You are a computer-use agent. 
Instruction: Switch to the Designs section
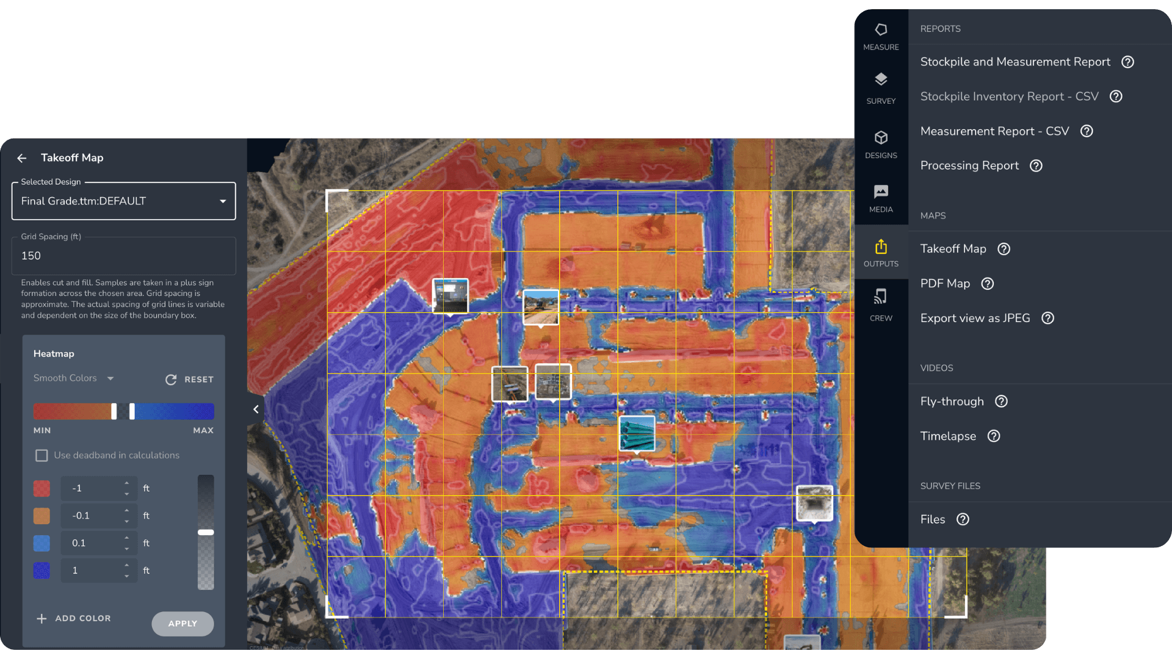pyautogui.click(x=881, y=142)
